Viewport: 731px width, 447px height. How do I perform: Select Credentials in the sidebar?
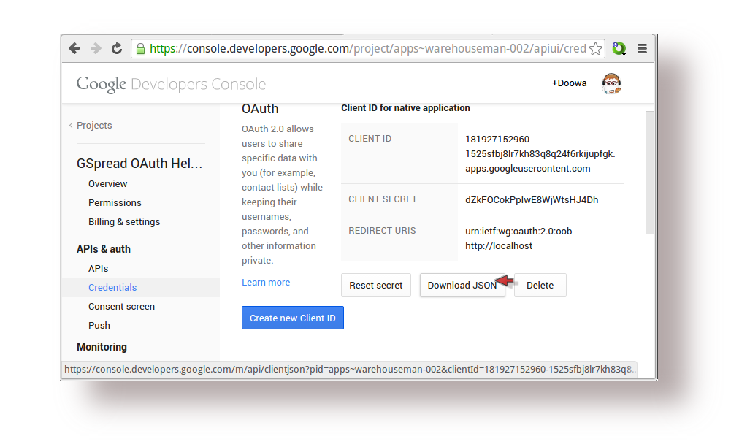112,288
